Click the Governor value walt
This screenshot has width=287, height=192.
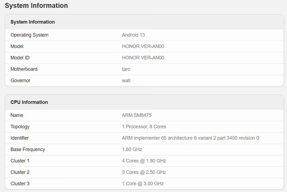[x=126, y=81]
